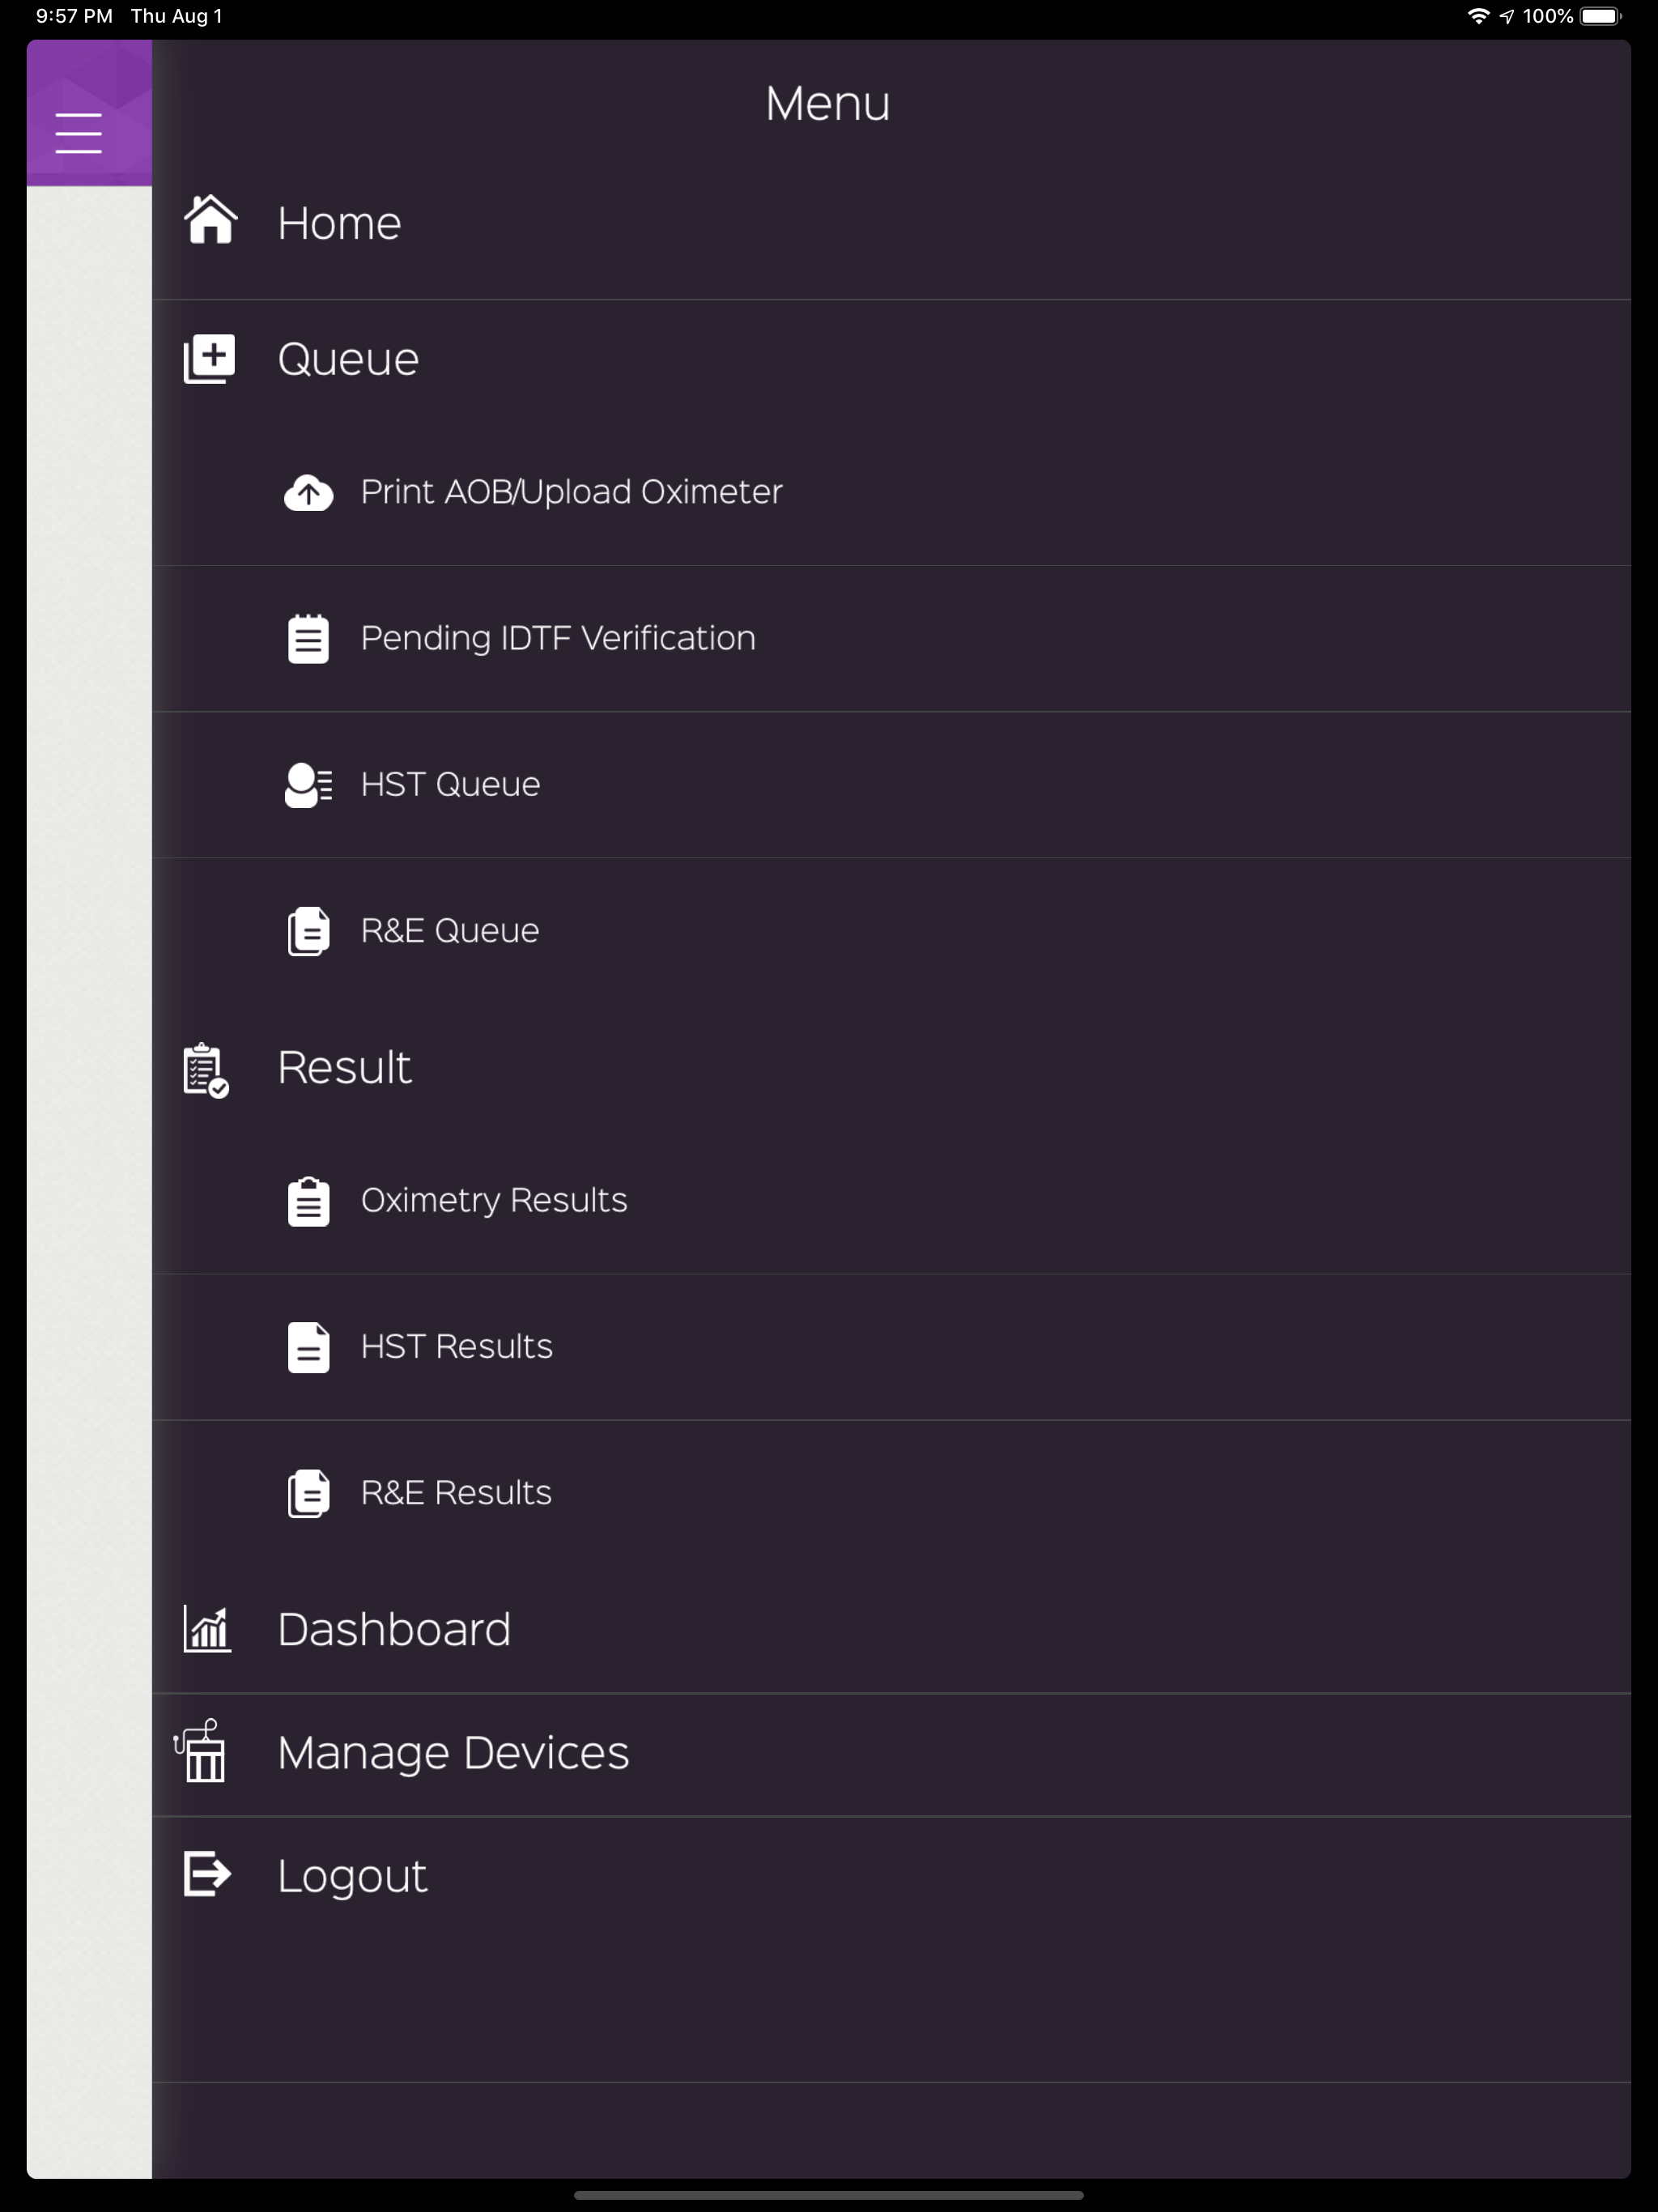Click the Result clipboard checkmark icon
The image size is (1658, 2212).
206,1070
